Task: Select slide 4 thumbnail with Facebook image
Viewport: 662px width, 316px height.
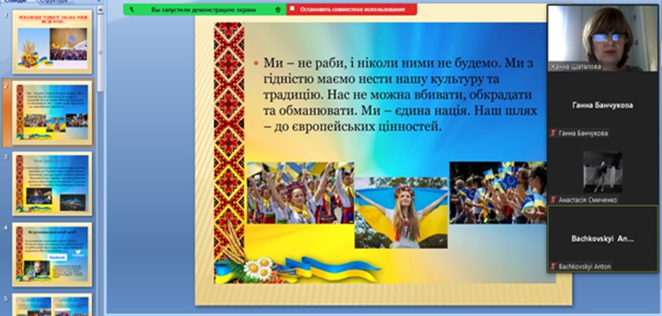Action: tap(52, 254)
